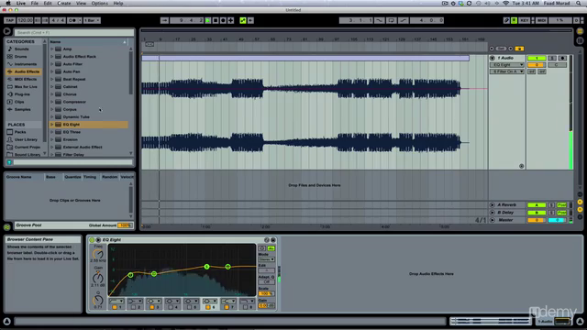This screenshot has height=330, width=587.
Task: Click the Spotlight search icon
Action: [x=579, y=3]
